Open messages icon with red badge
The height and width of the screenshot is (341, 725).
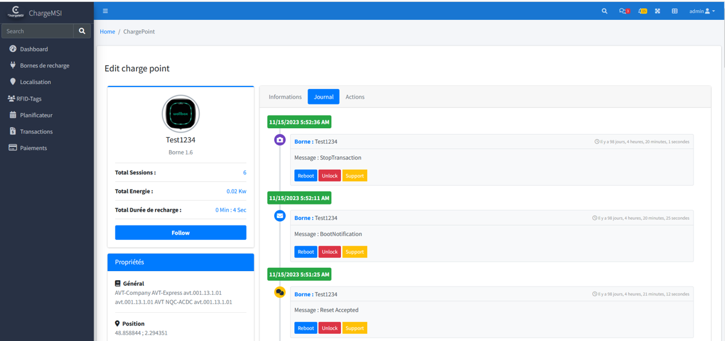tap(623, 11)
